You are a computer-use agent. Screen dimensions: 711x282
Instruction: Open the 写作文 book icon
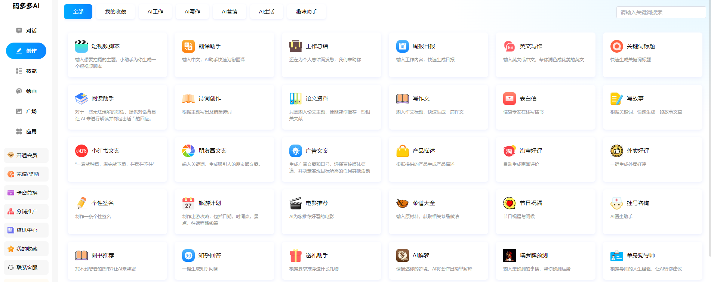pyautogui.click(x=403, y=99)
